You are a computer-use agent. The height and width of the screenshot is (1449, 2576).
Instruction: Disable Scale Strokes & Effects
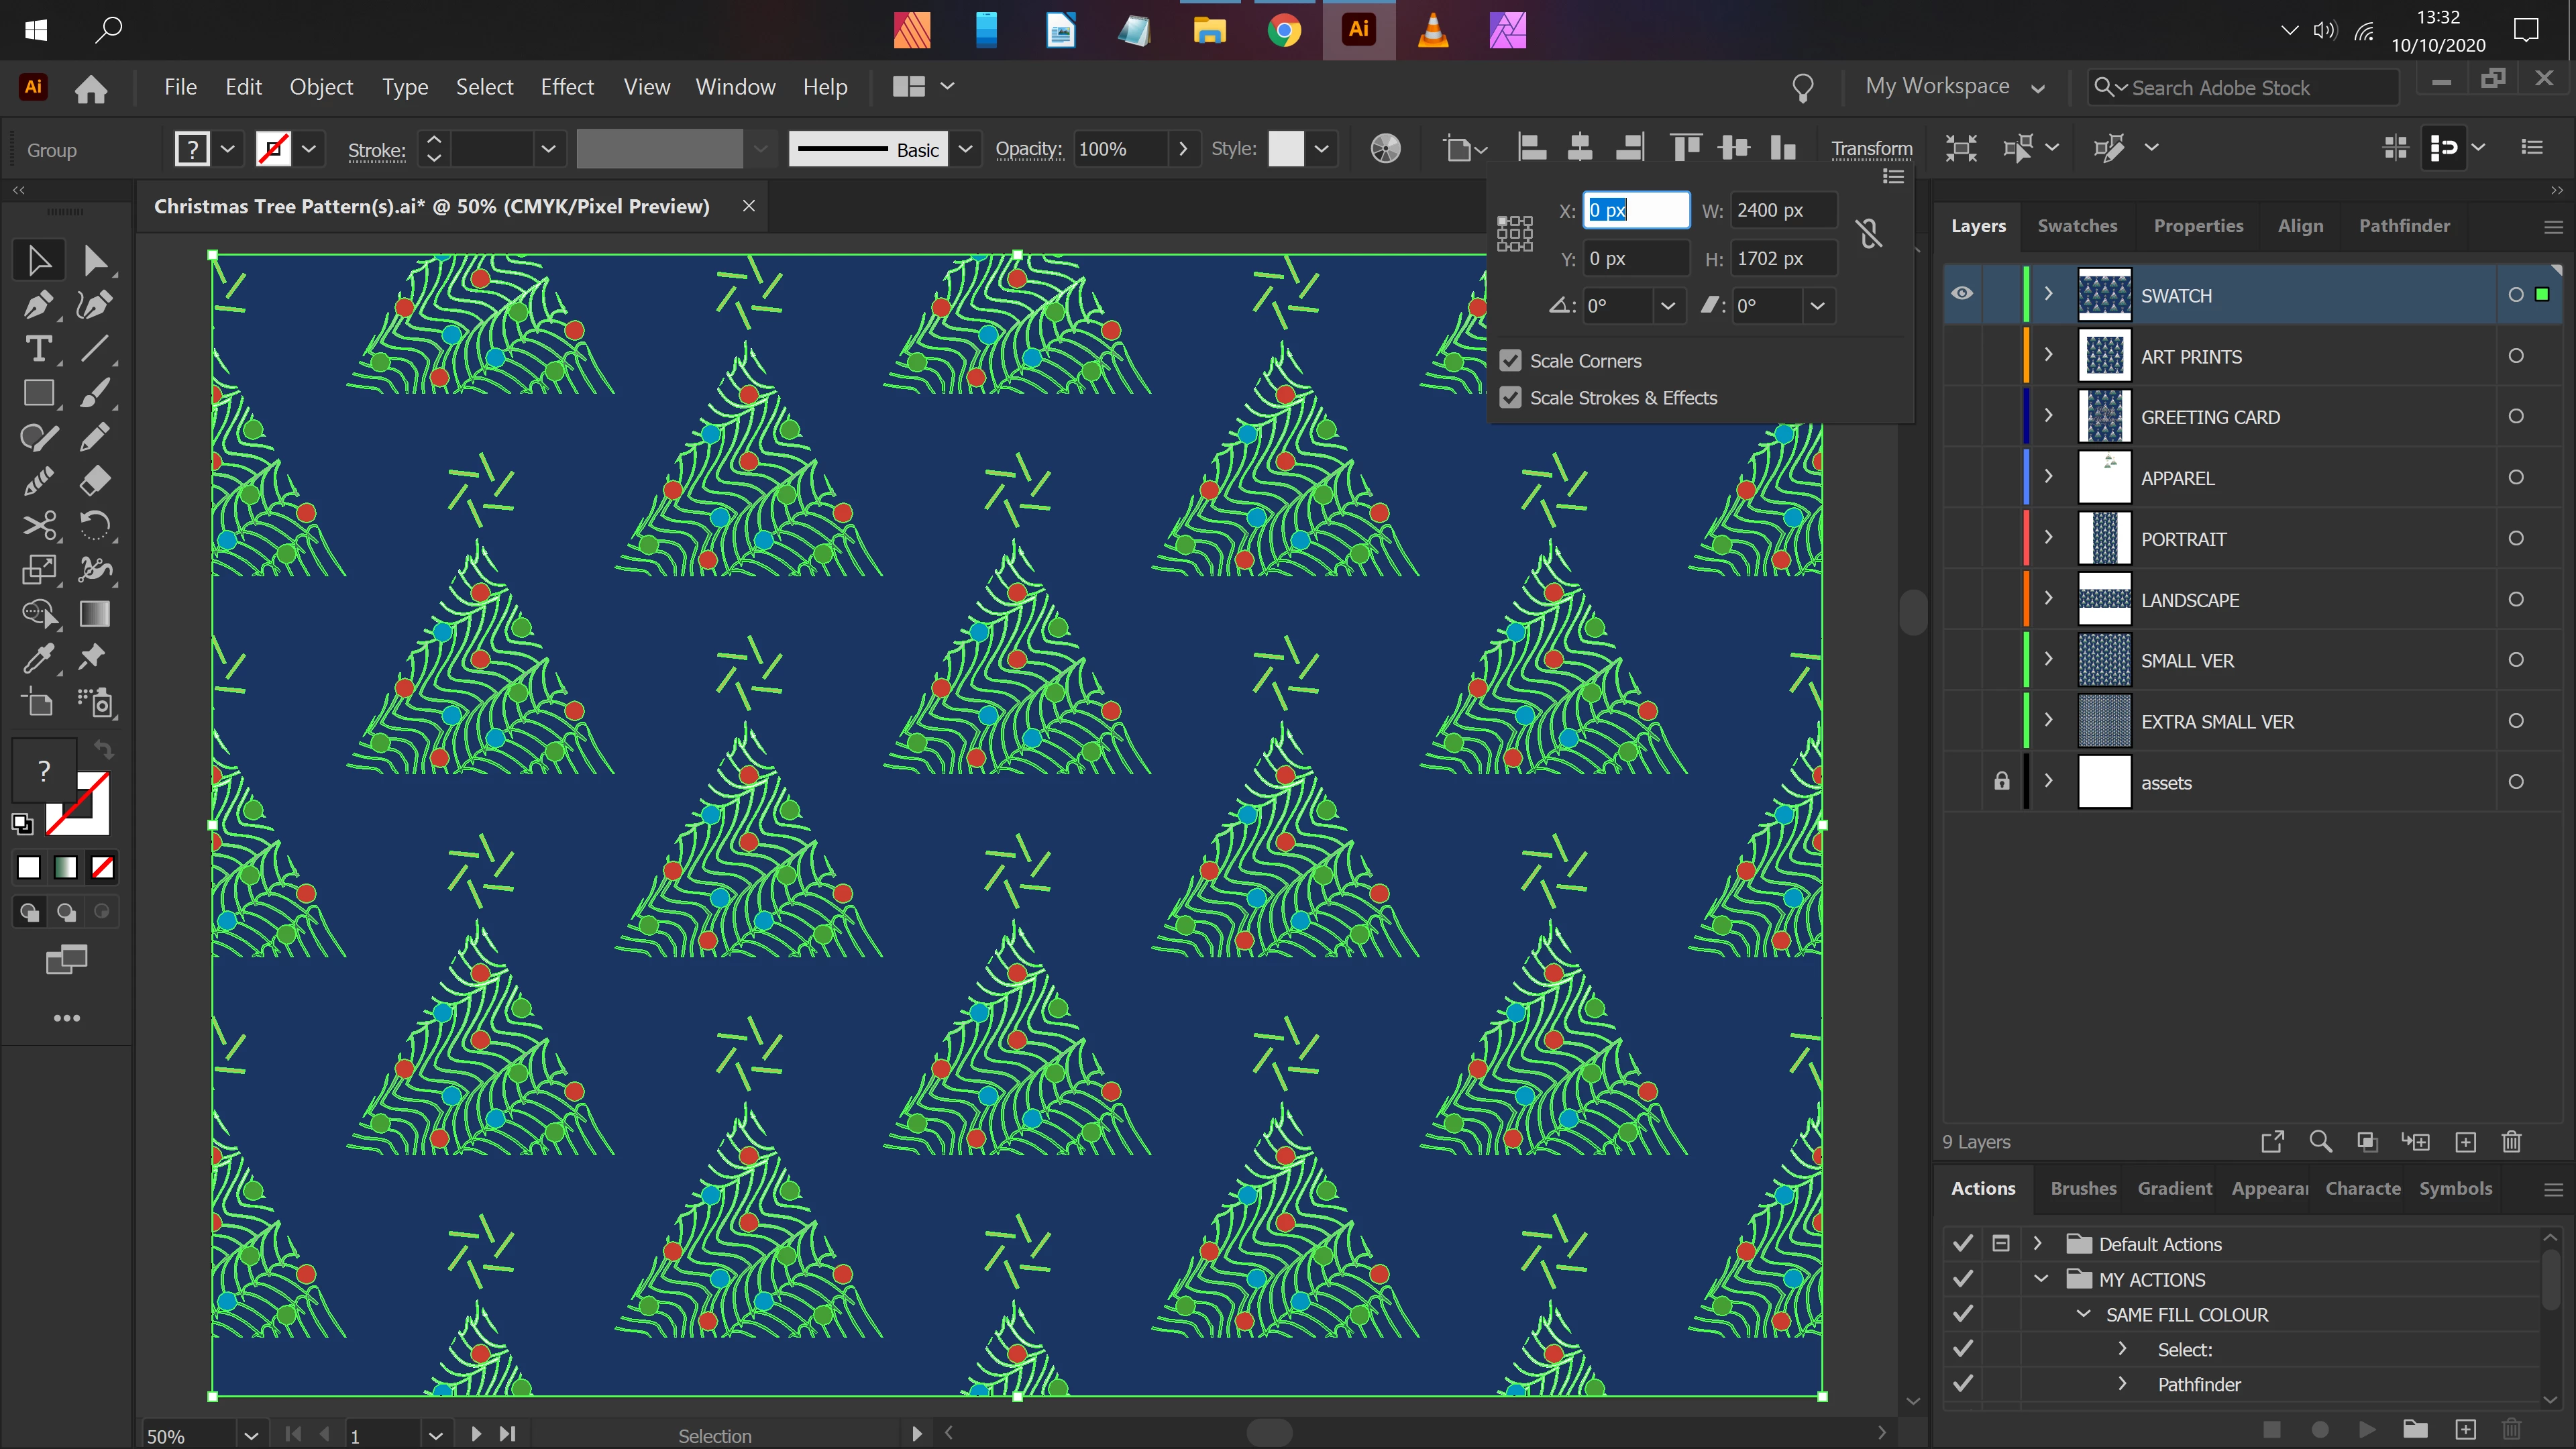click(x=1510, y=398)
